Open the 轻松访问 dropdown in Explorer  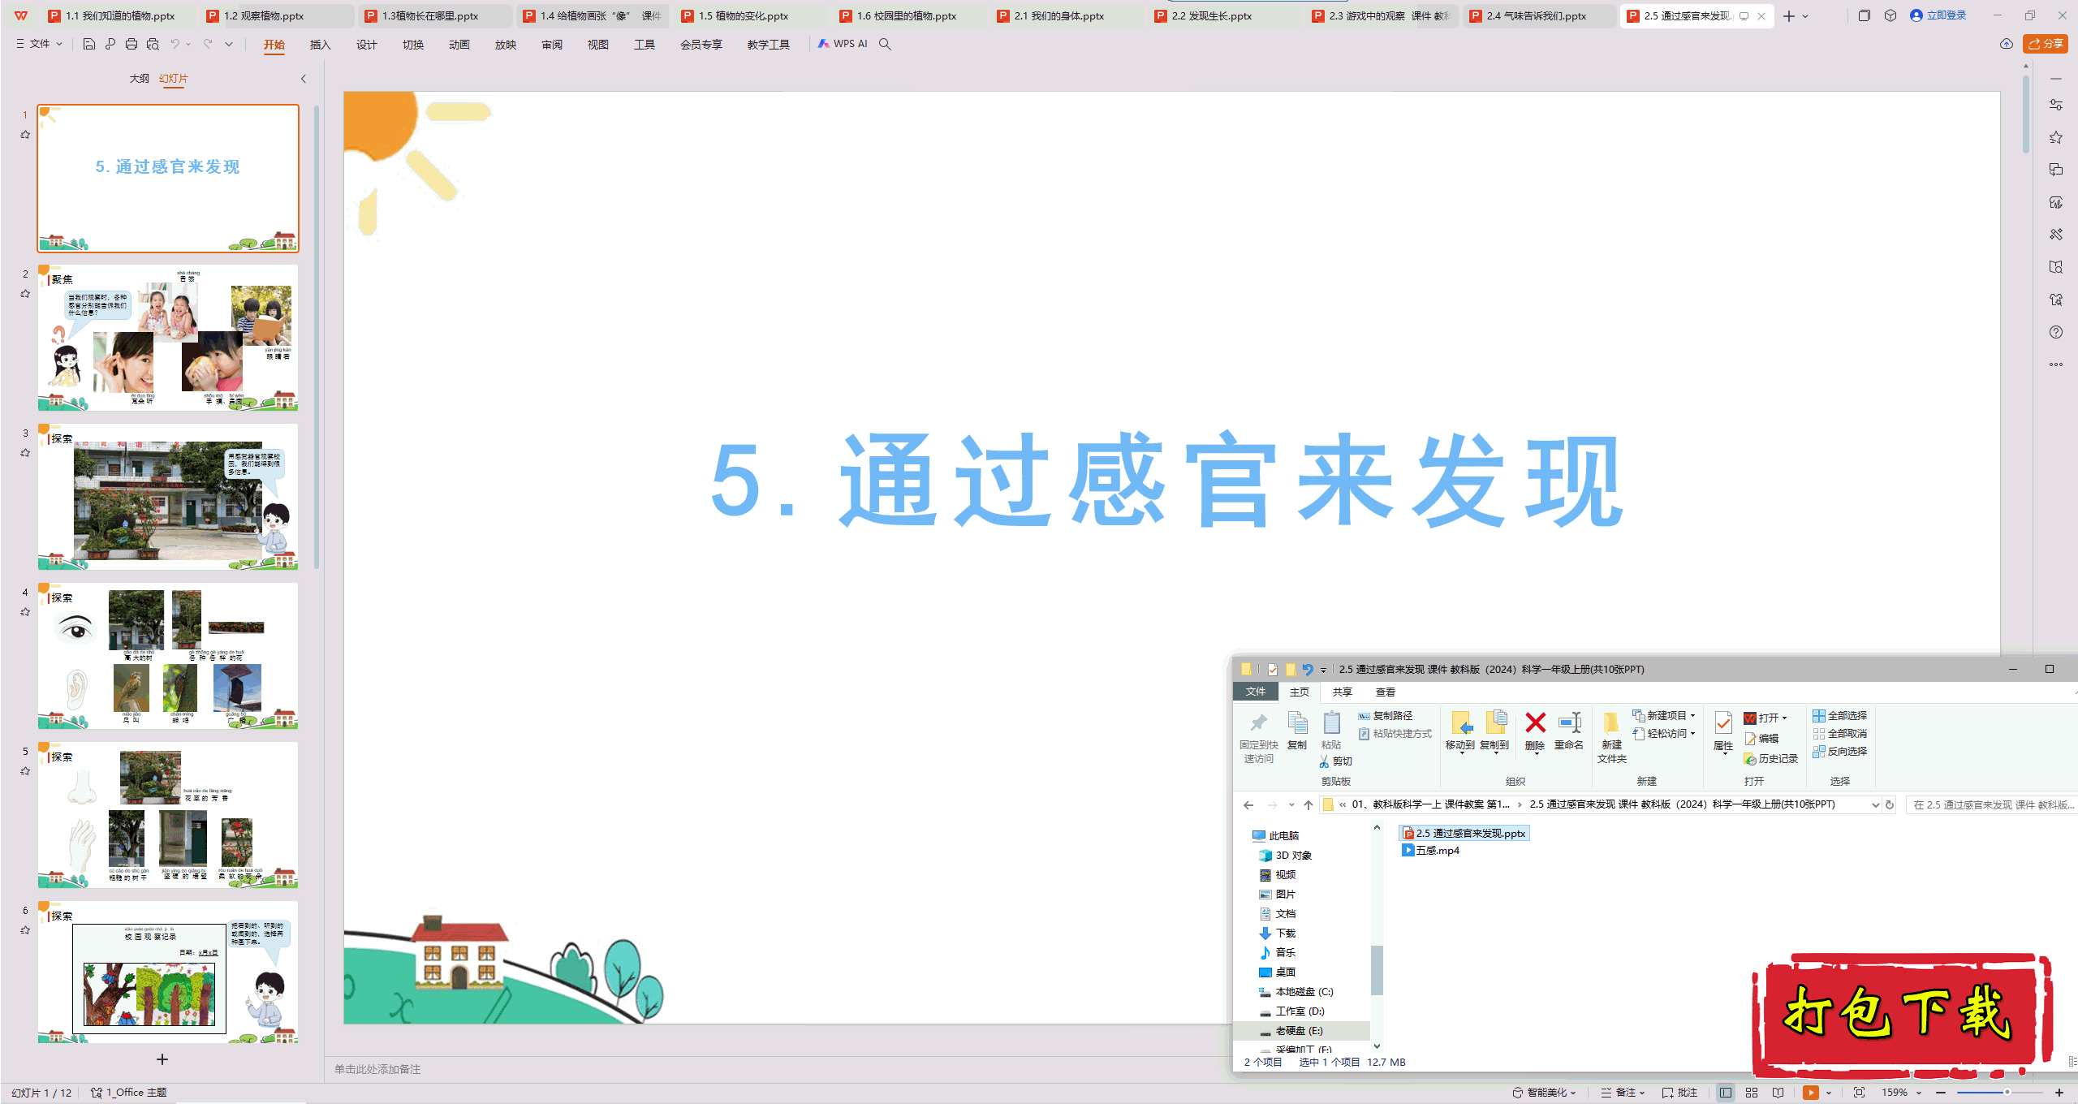coord(1664,734)
